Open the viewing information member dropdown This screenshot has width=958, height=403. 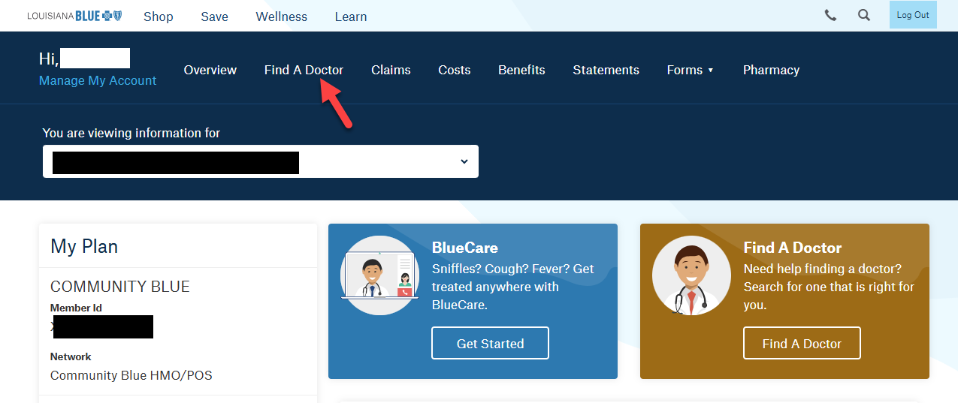click(260, 161)
